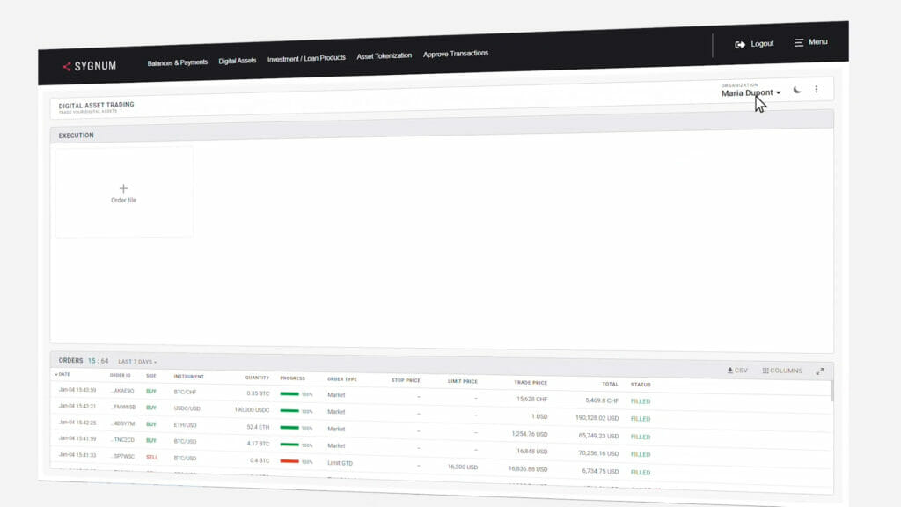Viewport: 901px width, 507px height.
Task: Click the Total column header
Action: point(611,384)
